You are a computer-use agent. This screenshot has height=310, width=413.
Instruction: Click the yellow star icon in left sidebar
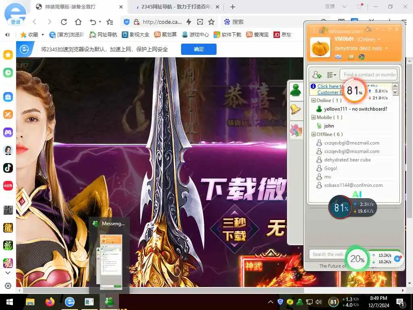8,55
